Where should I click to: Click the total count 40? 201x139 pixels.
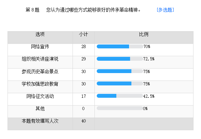point(83,121)
